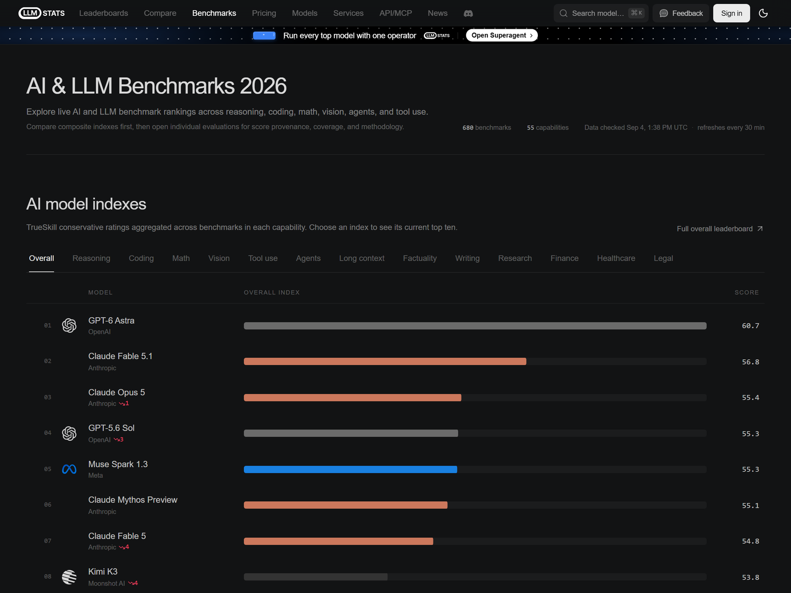The width and height of the screenshot is (791, 593).
Task: Open Services in the top navigation
Action: [x=348, y=13]
